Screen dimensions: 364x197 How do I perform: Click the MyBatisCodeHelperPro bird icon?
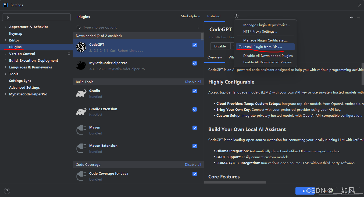pyautogui.click(x=81, y=65)
